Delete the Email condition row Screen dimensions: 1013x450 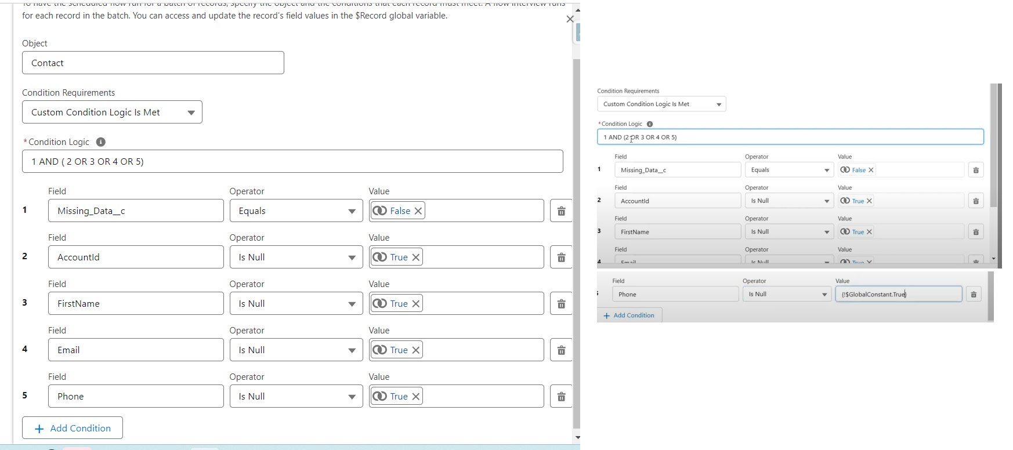pos(561,350)
